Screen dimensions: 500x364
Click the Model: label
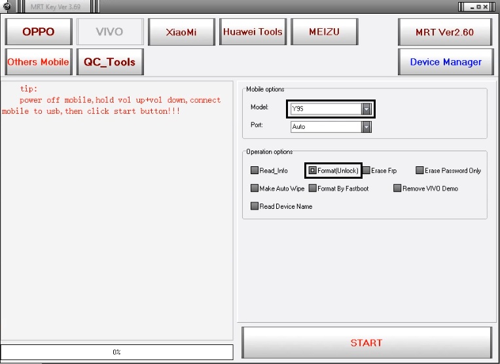[260, 107]
